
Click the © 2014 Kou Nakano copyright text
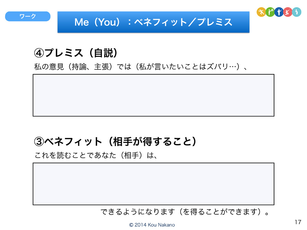pyautogui.click(x=152, y=225)
